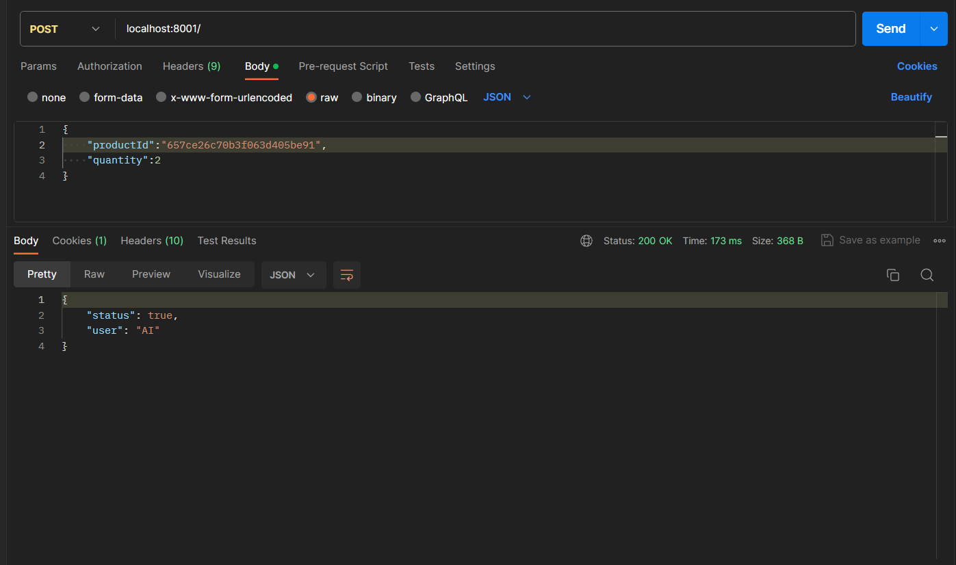The width and height of the screenshot is (956, 565).
Task: Click the network globe icon
Action: point(586,241)
